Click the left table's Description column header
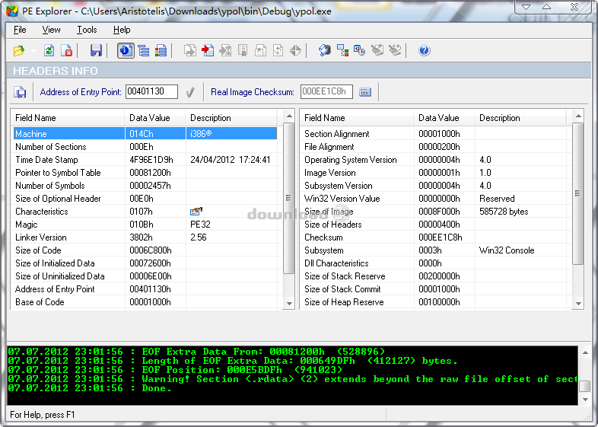 click(x=233, y=118)
